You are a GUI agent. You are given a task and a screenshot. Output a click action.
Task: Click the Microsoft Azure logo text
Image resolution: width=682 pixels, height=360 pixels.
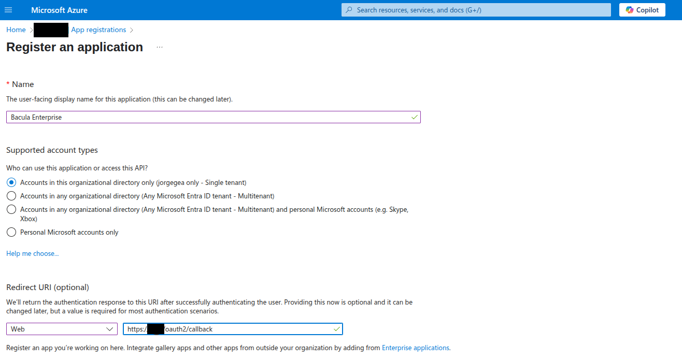59,10
